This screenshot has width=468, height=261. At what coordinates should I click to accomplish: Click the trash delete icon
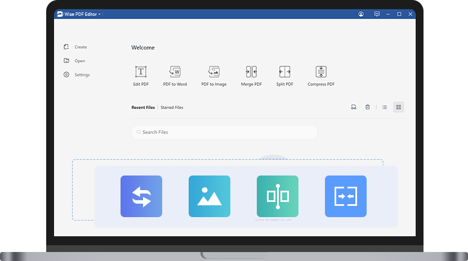[367, 107]
